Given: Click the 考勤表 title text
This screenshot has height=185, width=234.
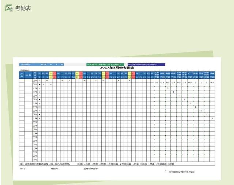Looking at the screenshot, I should pos(23,8).
